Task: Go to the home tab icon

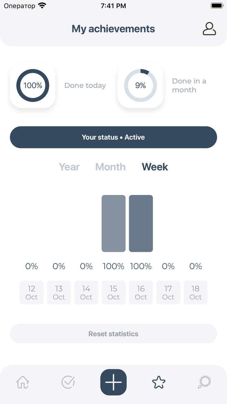Action: [23, 382]
